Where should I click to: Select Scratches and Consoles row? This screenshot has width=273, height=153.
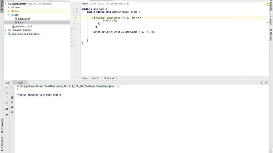coord(37,34)
